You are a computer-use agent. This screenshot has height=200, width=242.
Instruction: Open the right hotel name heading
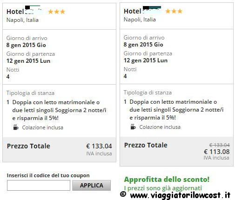coord(142,11)
